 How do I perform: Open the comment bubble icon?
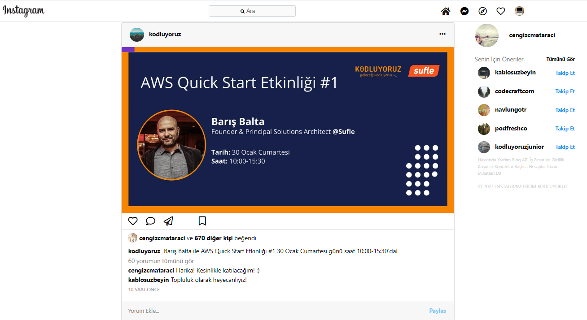tap(150, 221)
